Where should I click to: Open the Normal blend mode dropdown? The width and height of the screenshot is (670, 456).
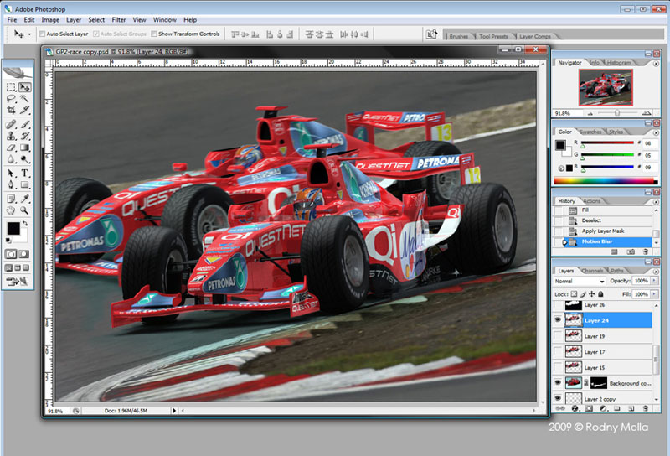[579, 281]
